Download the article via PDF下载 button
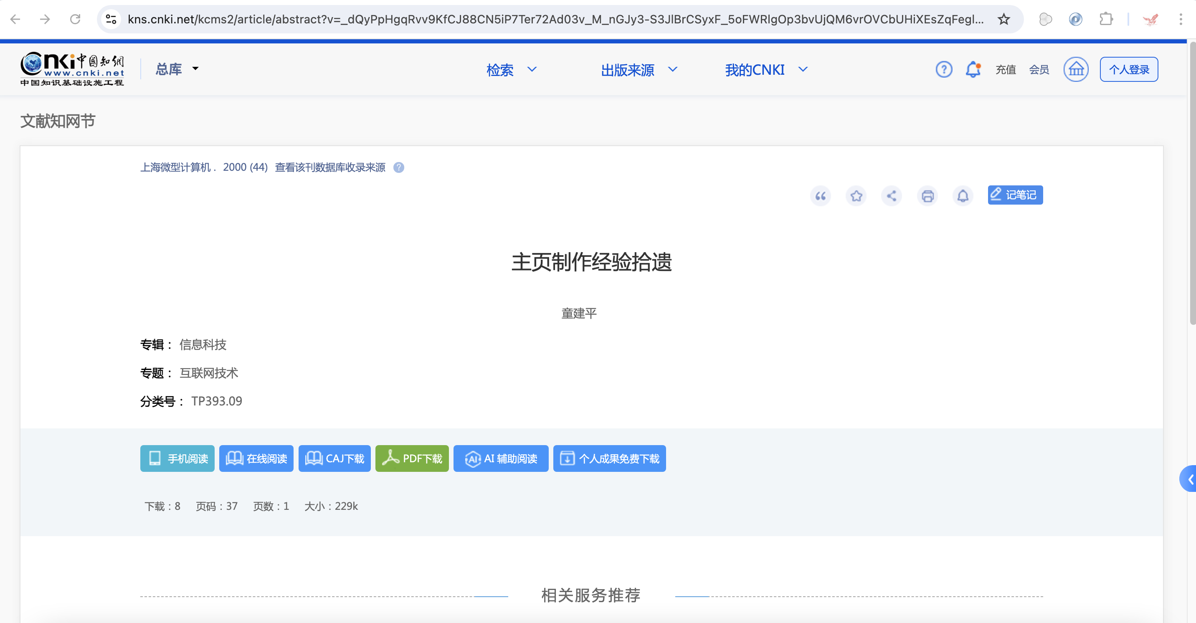Screen dimensions: 1196x623 click(x=412, y=458)
